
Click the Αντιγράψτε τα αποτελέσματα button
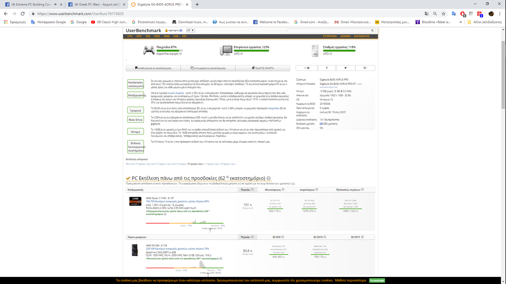[208, 68]
